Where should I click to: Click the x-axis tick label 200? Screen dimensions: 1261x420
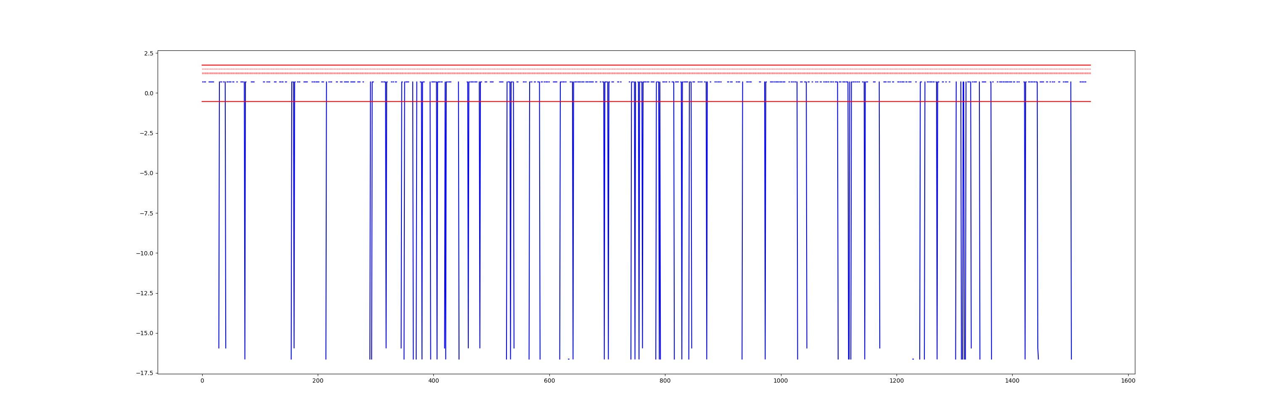[x=318, y=381]
